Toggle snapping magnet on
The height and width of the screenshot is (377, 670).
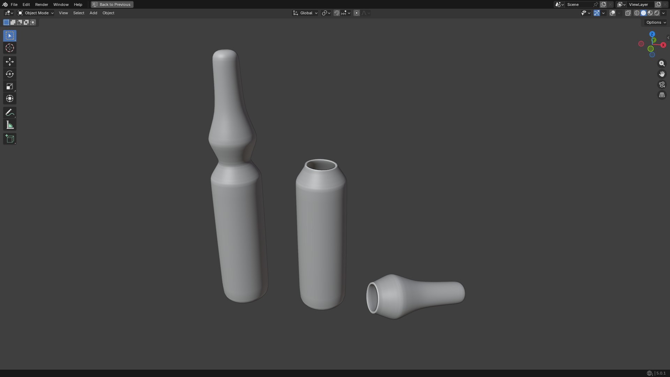(x=336, y=13)
